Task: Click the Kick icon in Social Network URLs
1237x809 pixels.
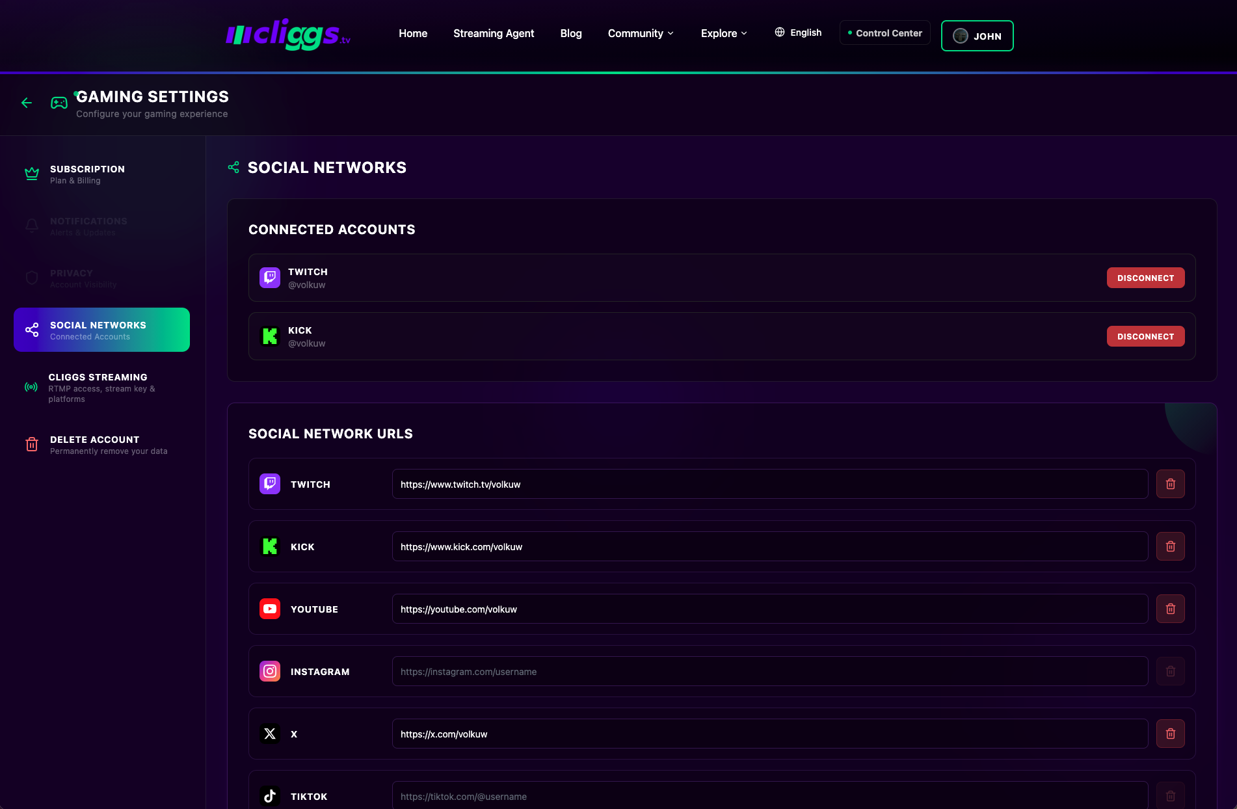Action: (x=270, y=546)
